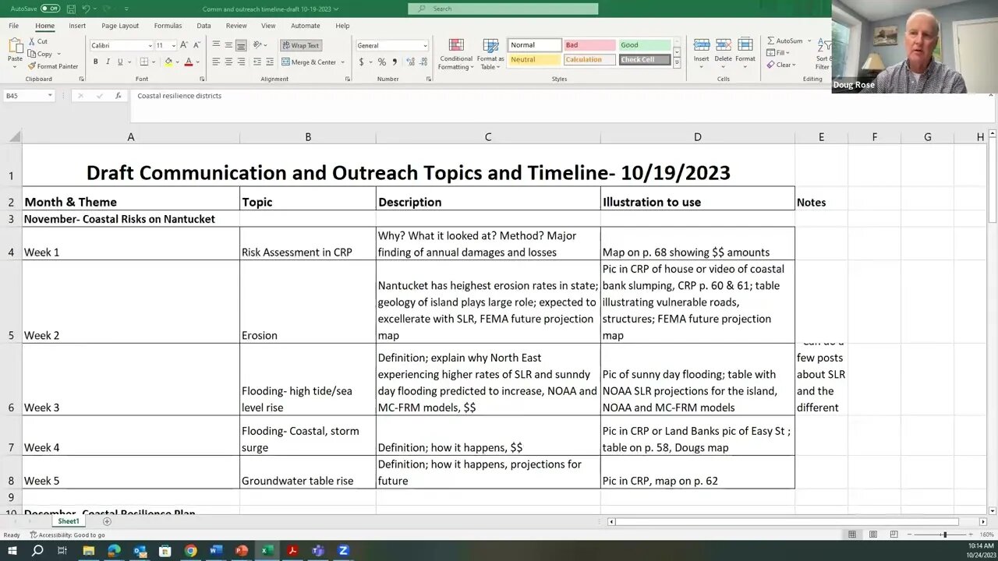Apply yellow Fill Color bucket

point(168,62)
